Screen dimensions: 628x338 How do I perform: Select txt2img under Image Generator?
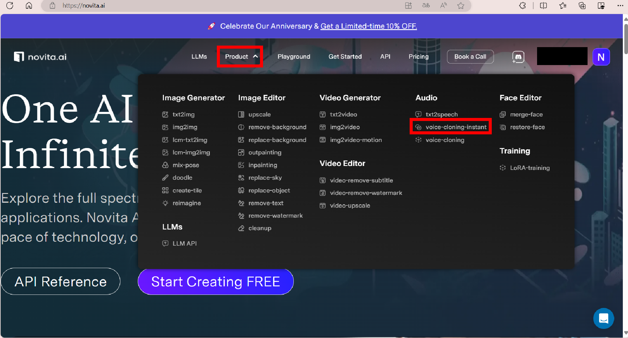pyautogui.click(x=183, y=114)
